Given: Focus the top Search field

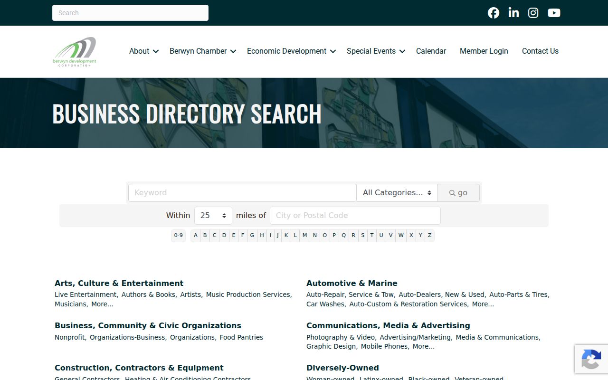Looking at the screenshot, I should [130, 13].
